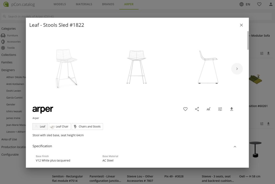Share the Leaf stool product
The height and width of the screenshot is (184, 275).
pos(197,109)
